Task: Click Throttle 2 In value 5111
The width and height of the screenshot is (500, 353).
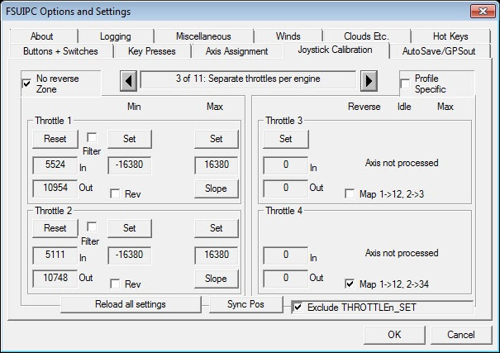Action: tap(55, 255)
